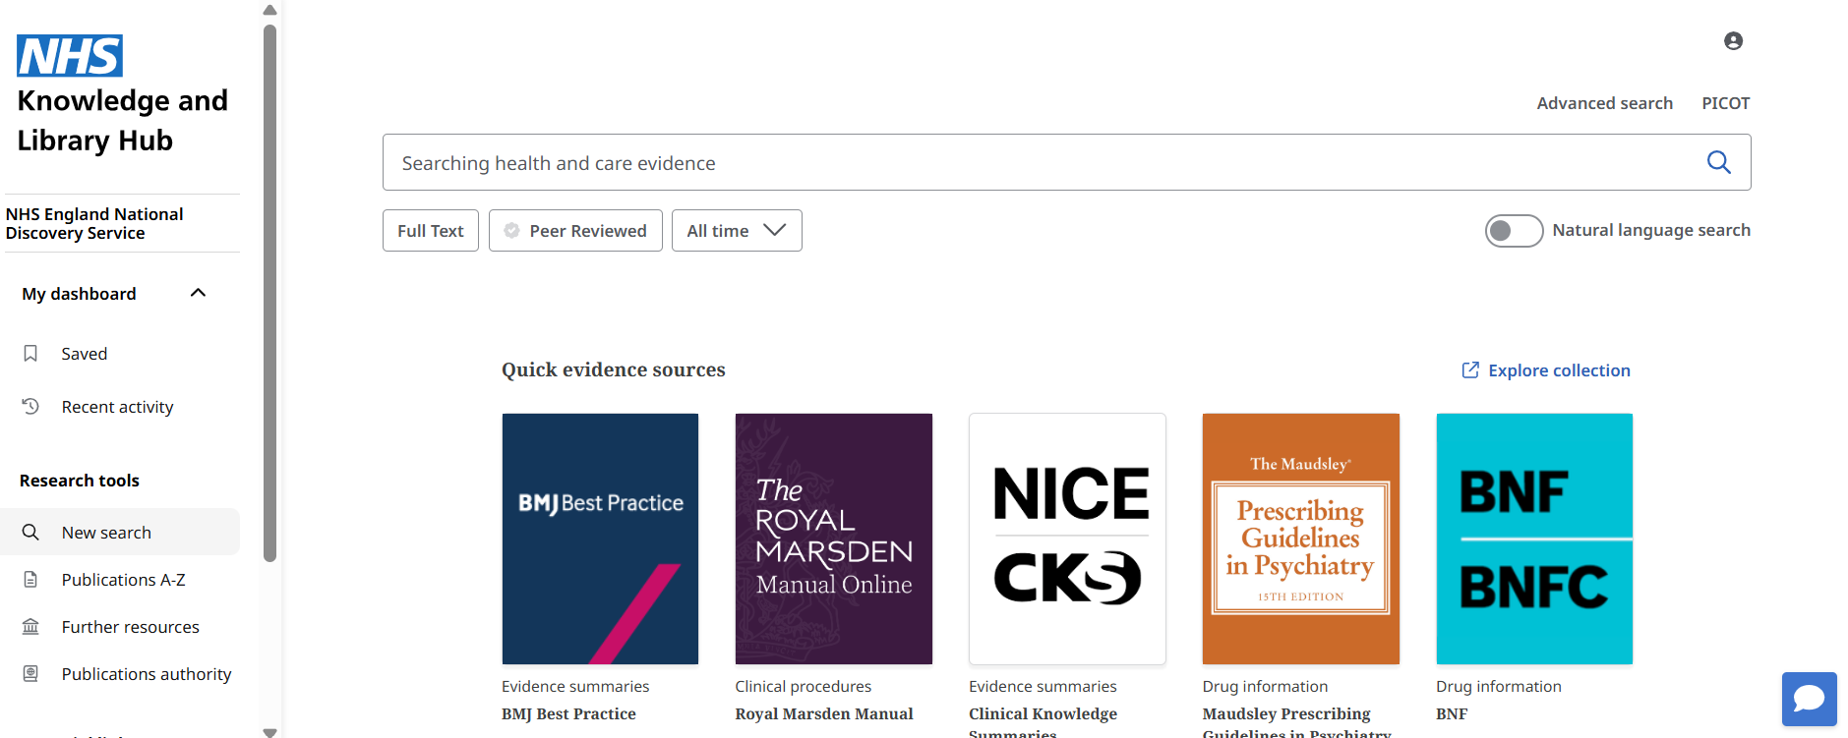
Task: Follow the Explore collection link
Action: point(1558,369)
